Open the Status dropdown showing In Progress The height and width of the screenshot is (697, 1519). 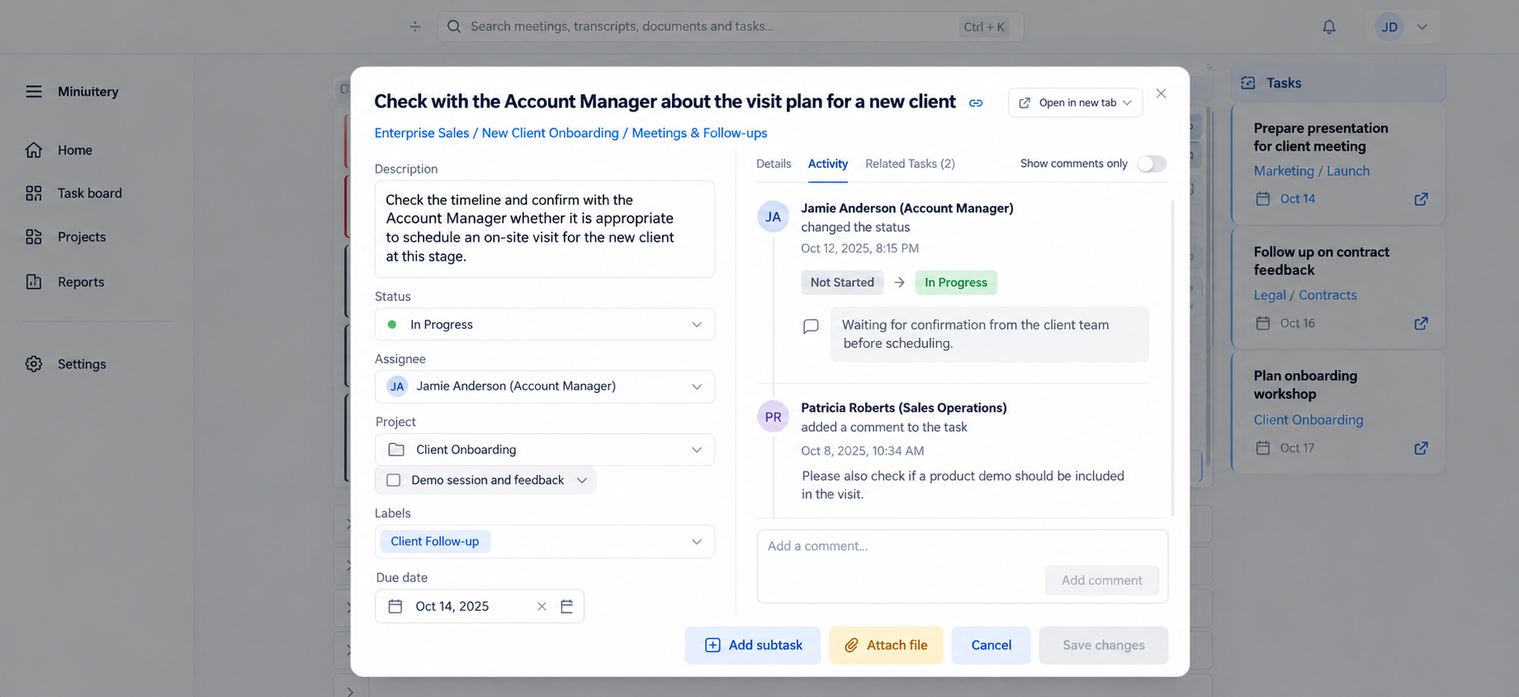pyautogui.click(x=544, y=324)
